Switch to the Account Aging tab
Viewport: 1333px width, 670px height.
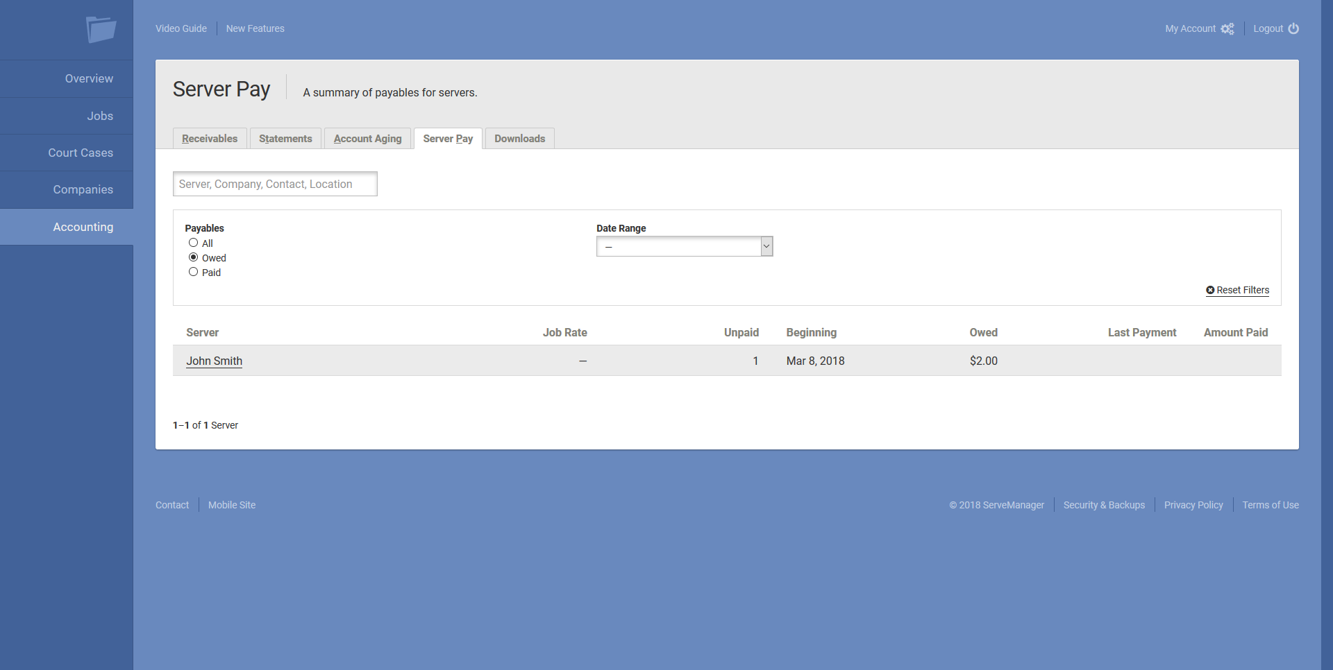pos(367,138)
